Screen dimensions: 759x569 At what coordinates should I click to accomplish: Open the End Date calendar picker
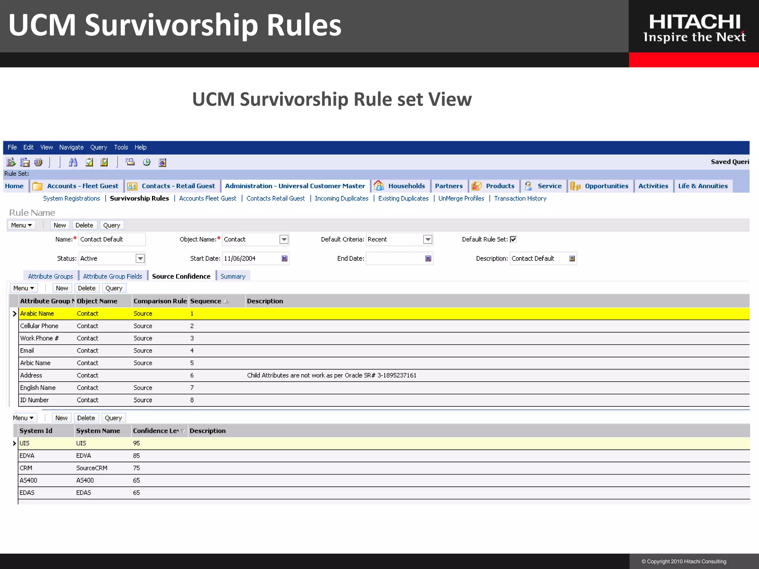click(428, 259)
